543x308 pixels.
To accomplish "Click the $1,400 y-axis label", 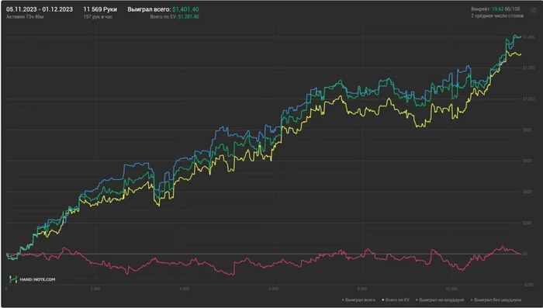I will (528, 36).
